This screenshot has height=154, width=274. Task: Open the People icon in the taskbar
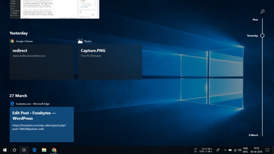(218, 150)
